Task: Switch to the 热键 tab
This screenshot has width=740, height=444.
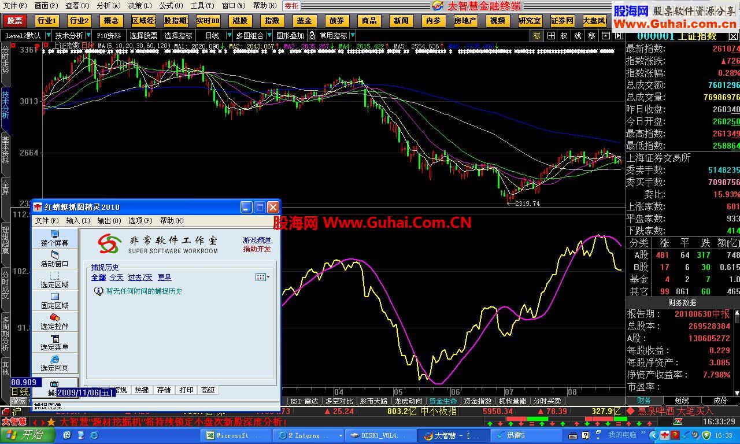Action: click(x=142, y=390)
